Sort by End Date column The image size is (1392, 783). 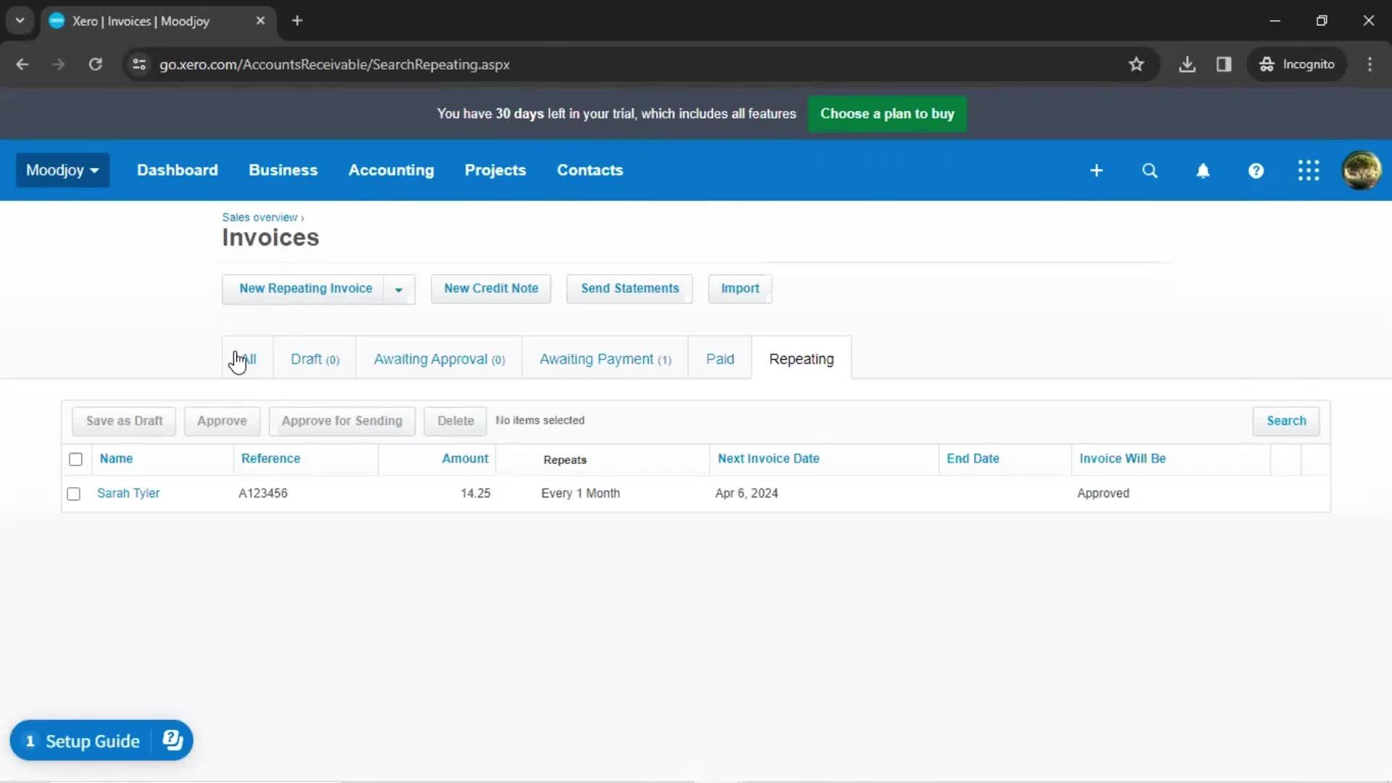[x=973, y=459]
